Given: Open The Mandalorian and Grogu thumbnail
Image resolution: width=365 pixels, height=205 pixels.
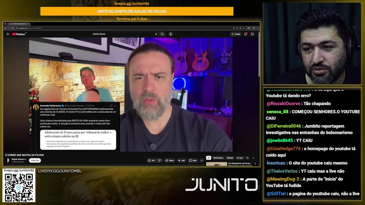Looking at the screenshot, I should pos(216,164).
